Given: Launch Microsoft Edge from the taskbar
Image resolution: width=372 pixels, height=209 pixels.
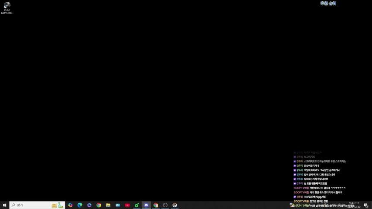Looking at the screenshot, I should tap(80, 205).
